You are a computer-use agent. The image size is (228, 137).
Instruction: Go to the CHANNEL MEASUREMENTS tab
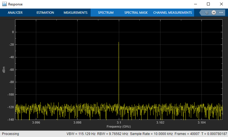pyautogui.click(x=173, y=13)
